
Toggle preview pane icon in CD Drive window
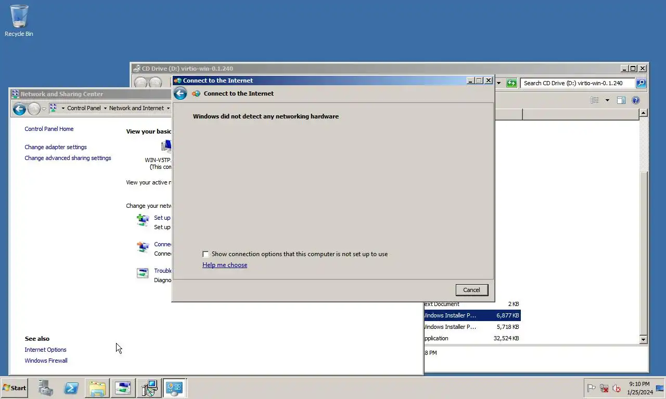coord(621,100)
